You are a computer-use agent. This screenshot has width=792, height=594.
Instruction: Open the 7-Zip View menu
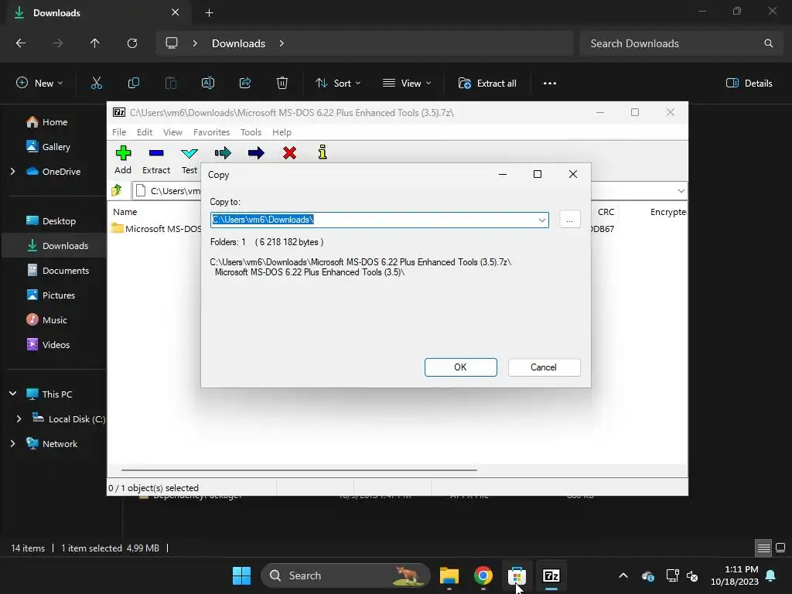pos(172,132)
